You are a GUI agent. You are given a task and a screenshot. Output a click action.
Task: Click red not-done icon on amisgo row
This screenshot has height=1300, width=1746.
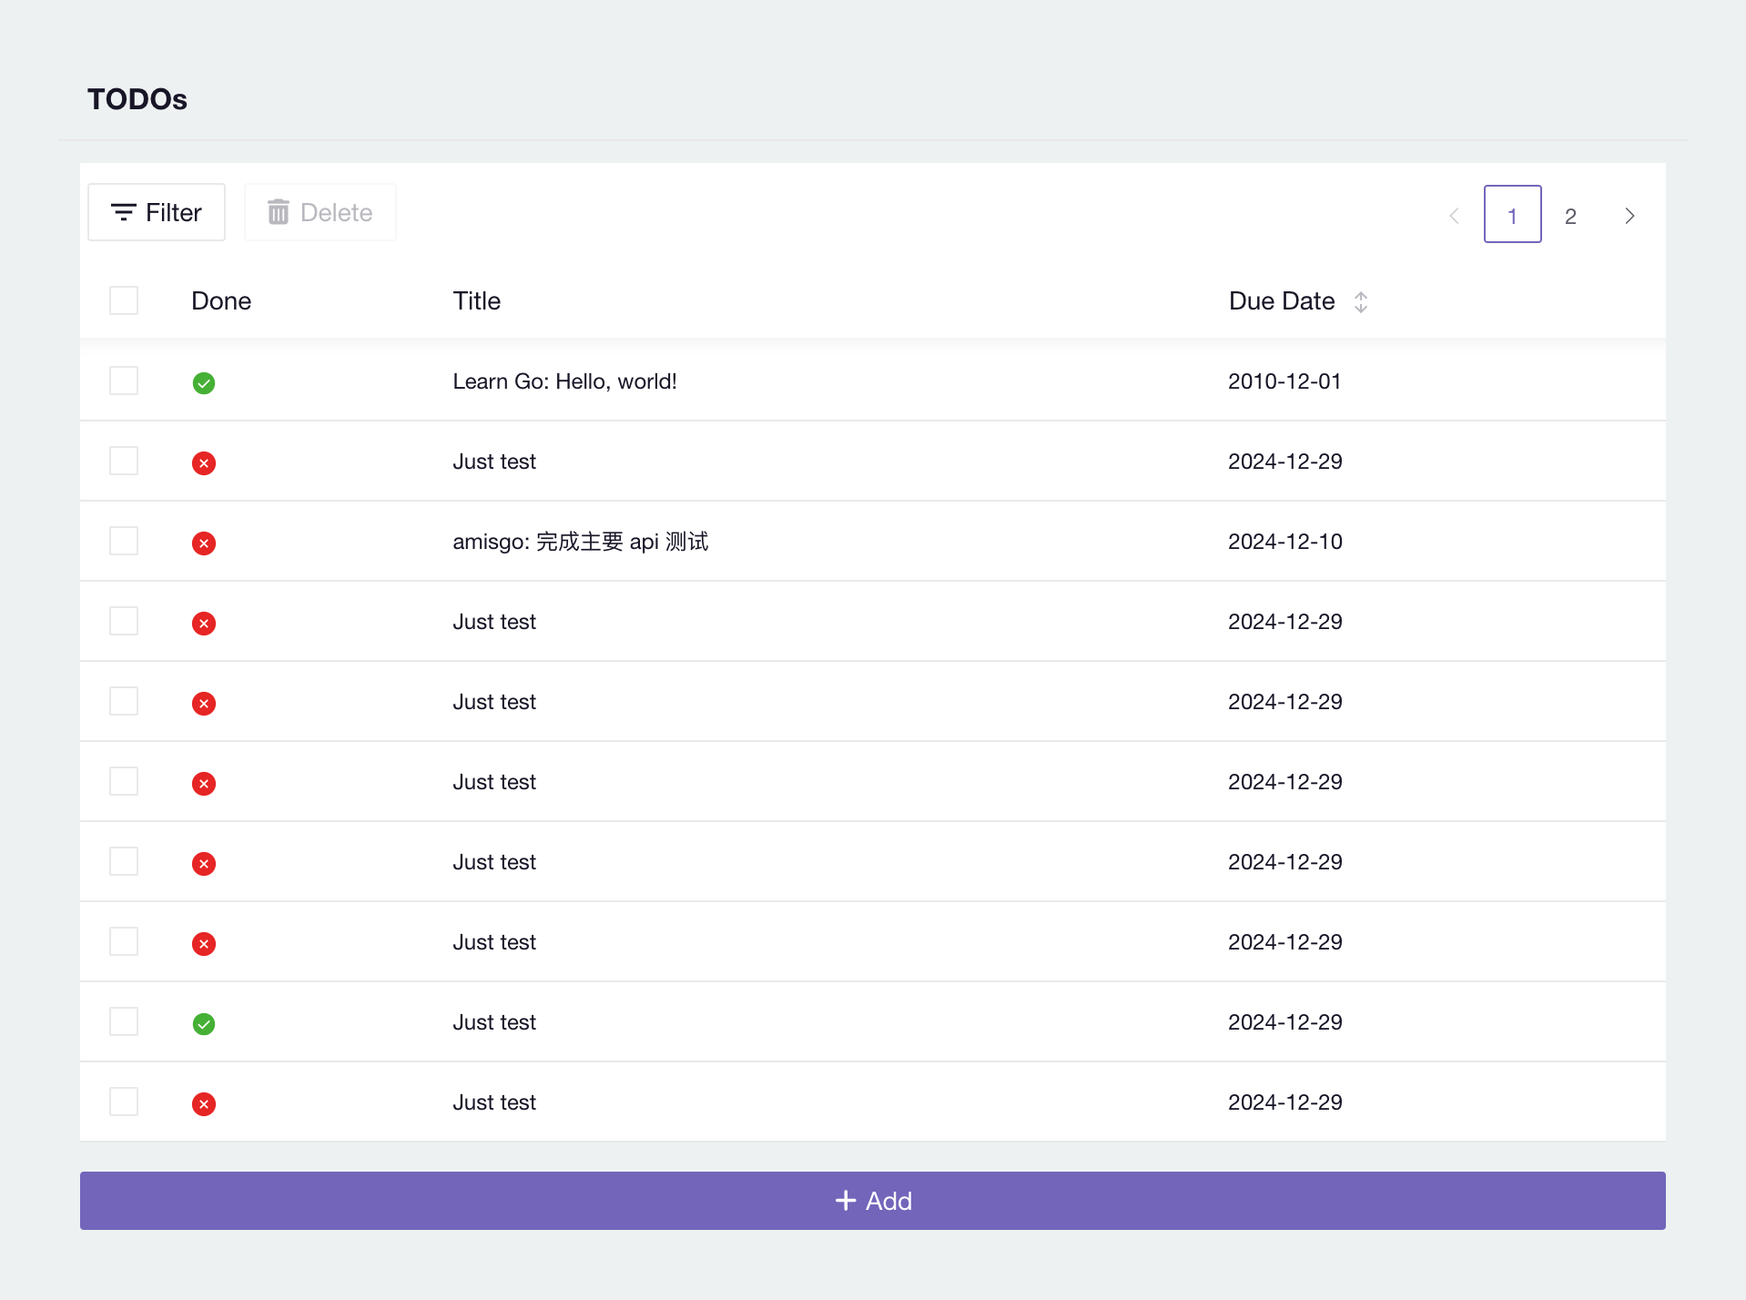coord(204,543)
